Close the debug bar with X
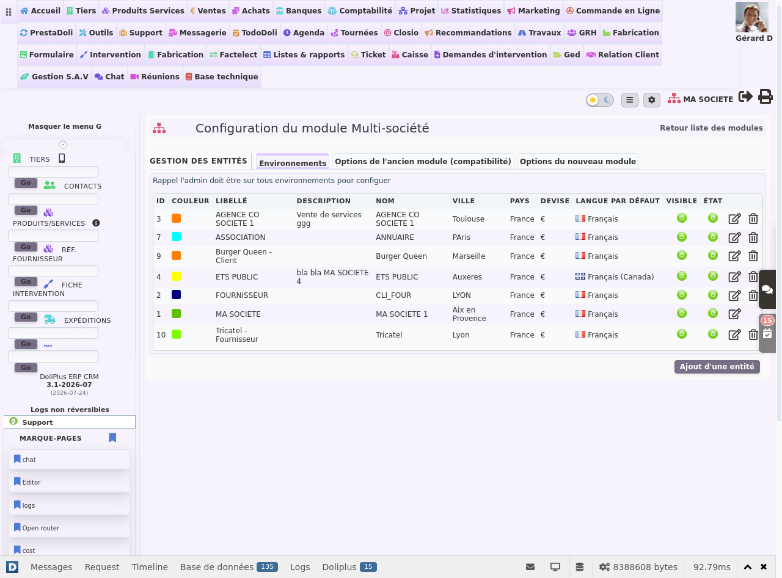Screen dimensions: 782x578 (764, 567)
